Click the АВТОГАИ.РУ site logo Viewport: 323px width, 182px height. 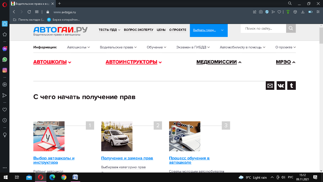(x=61, y=30)
